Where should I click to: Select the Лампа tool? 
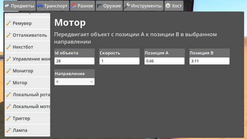(27, 131)
